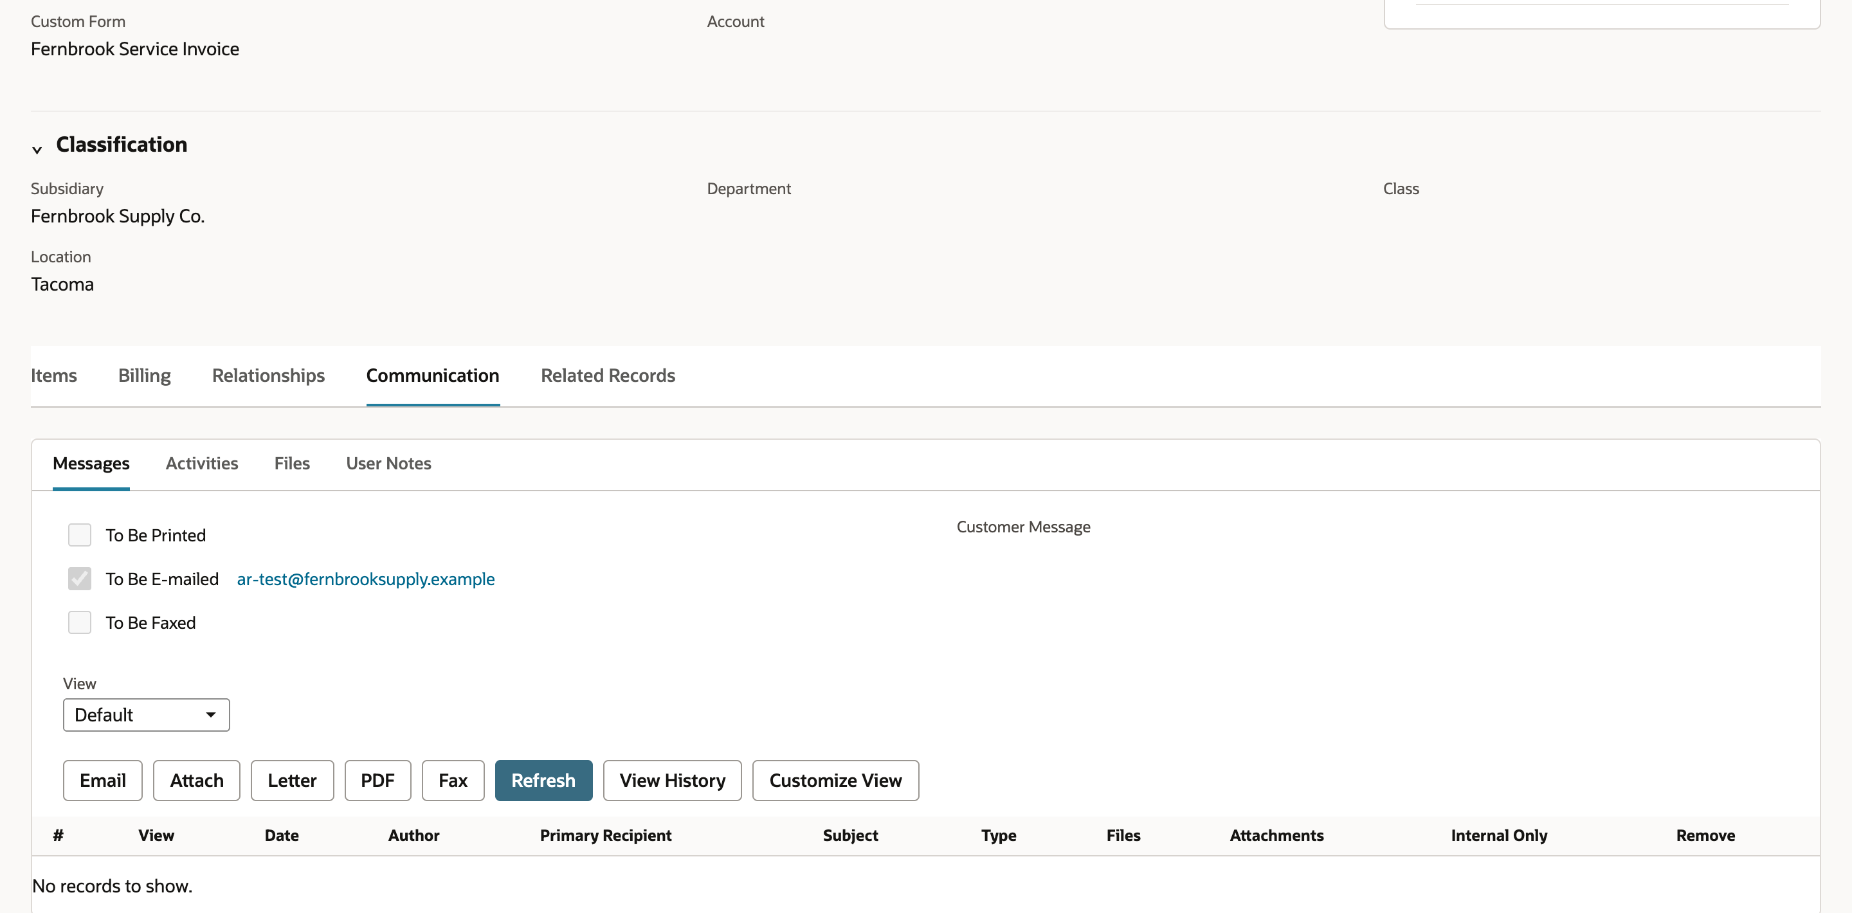The height and width of the screenshot is (913, 1852).
Task: Click the Attachments column header
Action: tap(1277, 835)
